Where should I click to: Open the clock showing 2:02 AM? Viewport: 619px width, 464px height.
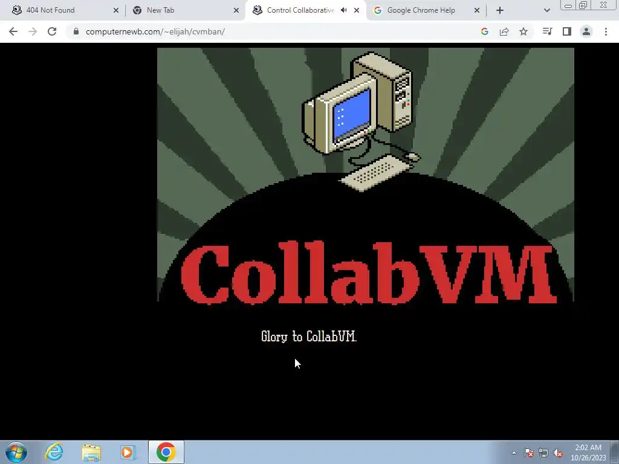(x=588, y=453)
